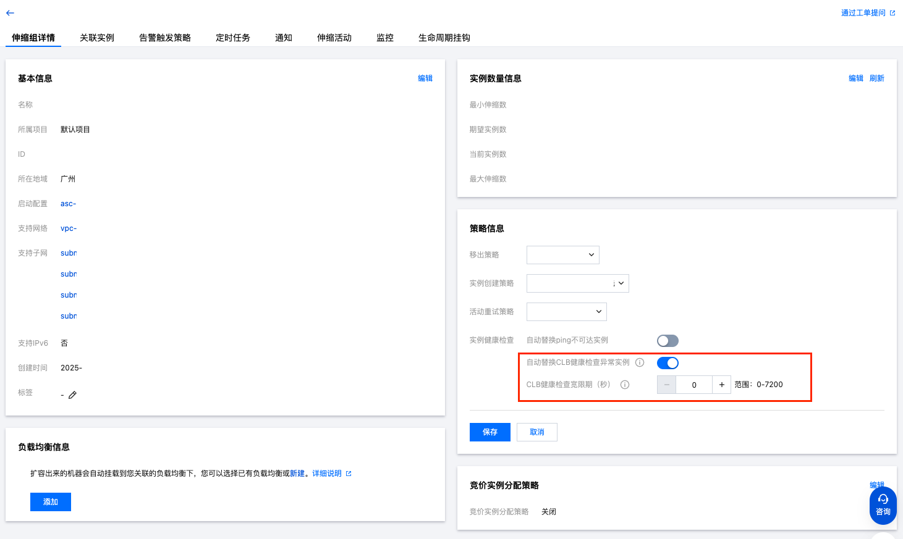Screen dimensions: 903x539
Task: Click the 默认项目 value text
Action: pos(75,130)
